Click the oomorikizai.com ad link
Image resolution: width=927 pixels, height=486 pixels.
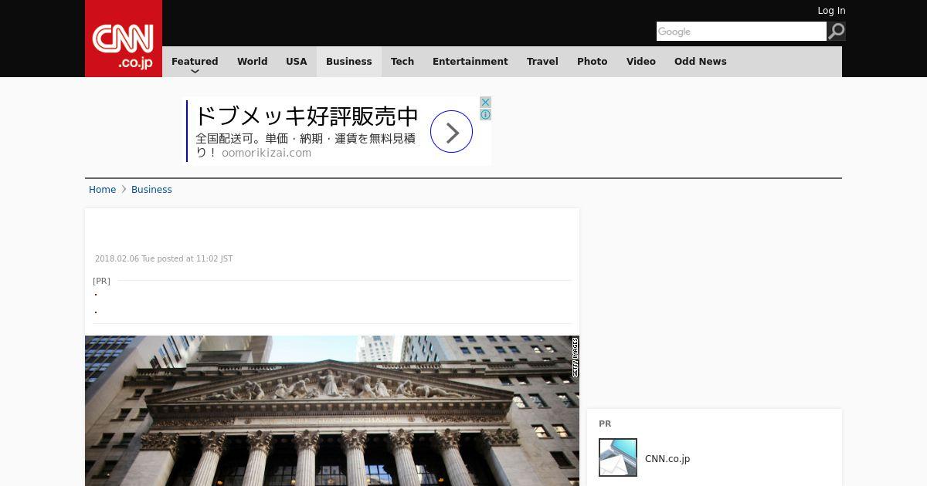[267, 153]
